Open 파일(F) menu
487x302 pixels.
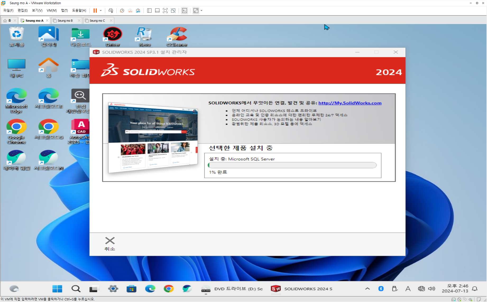click(x=8, y=11)
